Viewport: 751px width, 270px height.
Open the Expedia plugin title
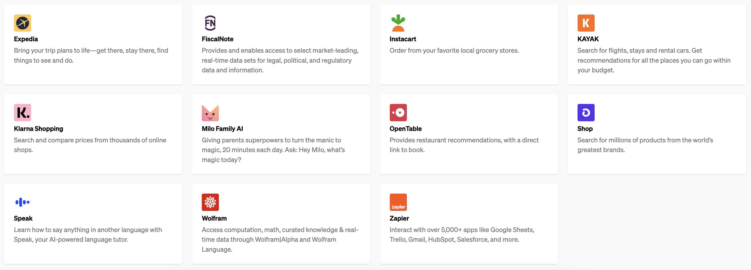click(26, 39)
